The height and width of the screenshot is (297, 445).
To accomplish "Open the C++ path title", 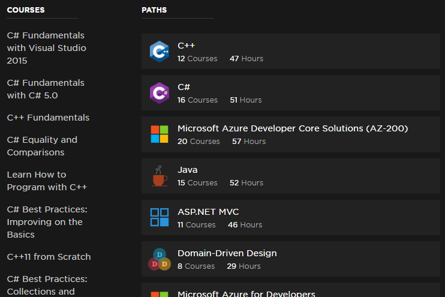I will 186,46.
